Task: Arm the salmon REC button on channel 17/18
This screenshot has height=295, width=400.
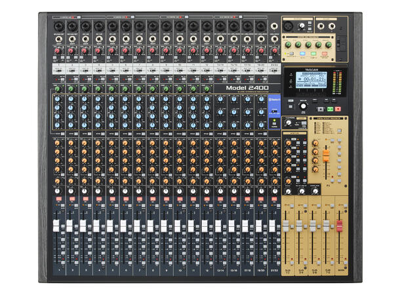Action: (x=247, y=199)
